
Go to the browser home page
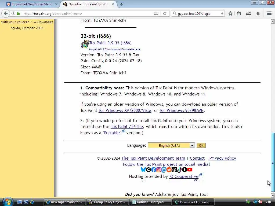tap(258, 13)
